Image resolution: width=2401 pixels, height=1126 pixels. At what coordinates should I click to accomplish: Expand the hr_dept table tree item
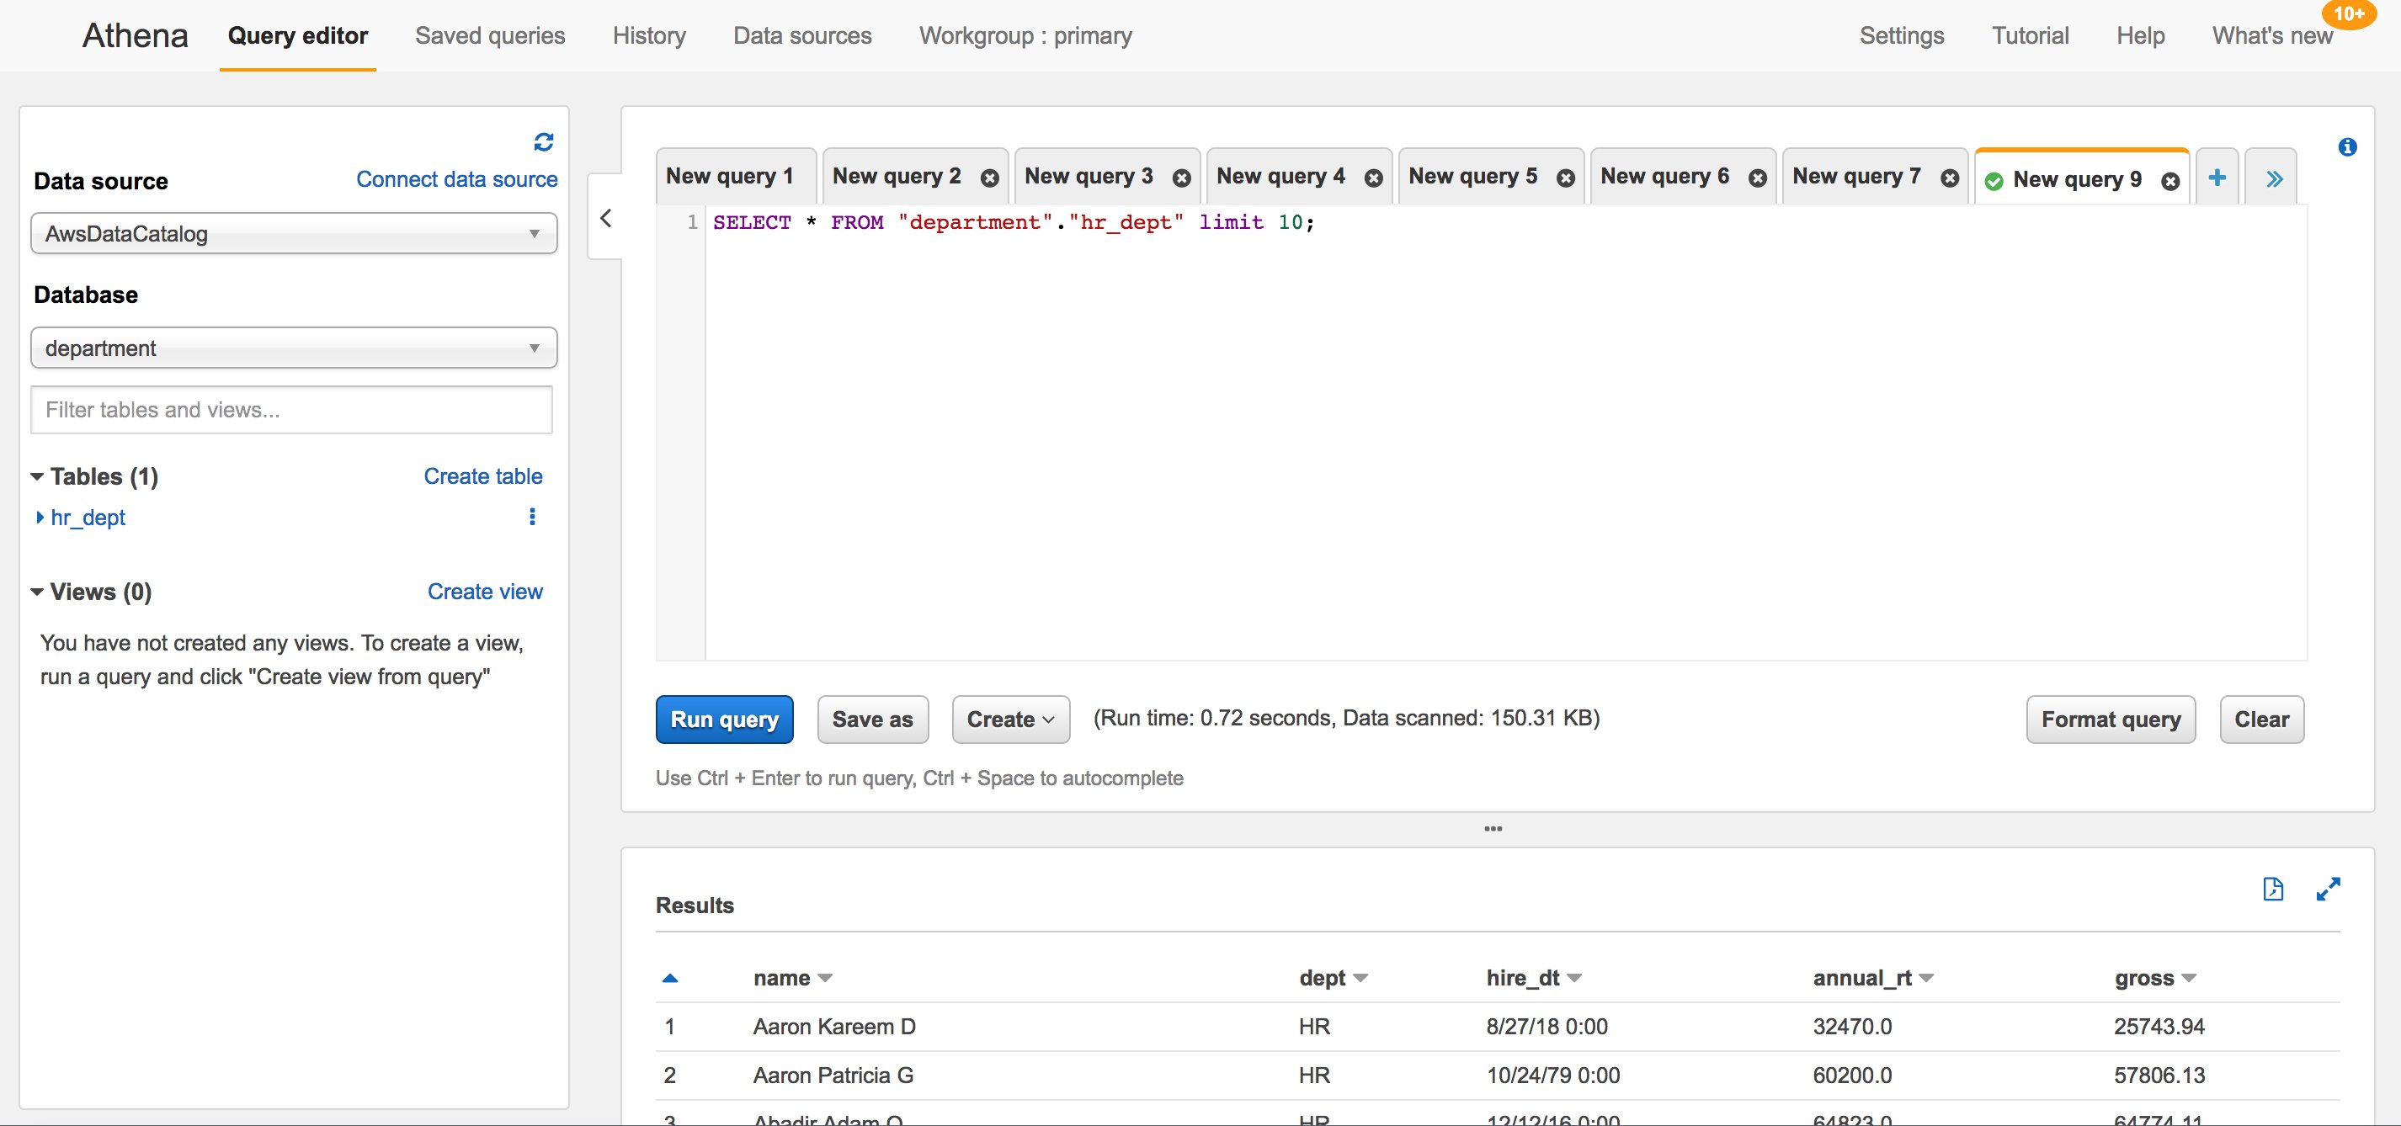40,517
